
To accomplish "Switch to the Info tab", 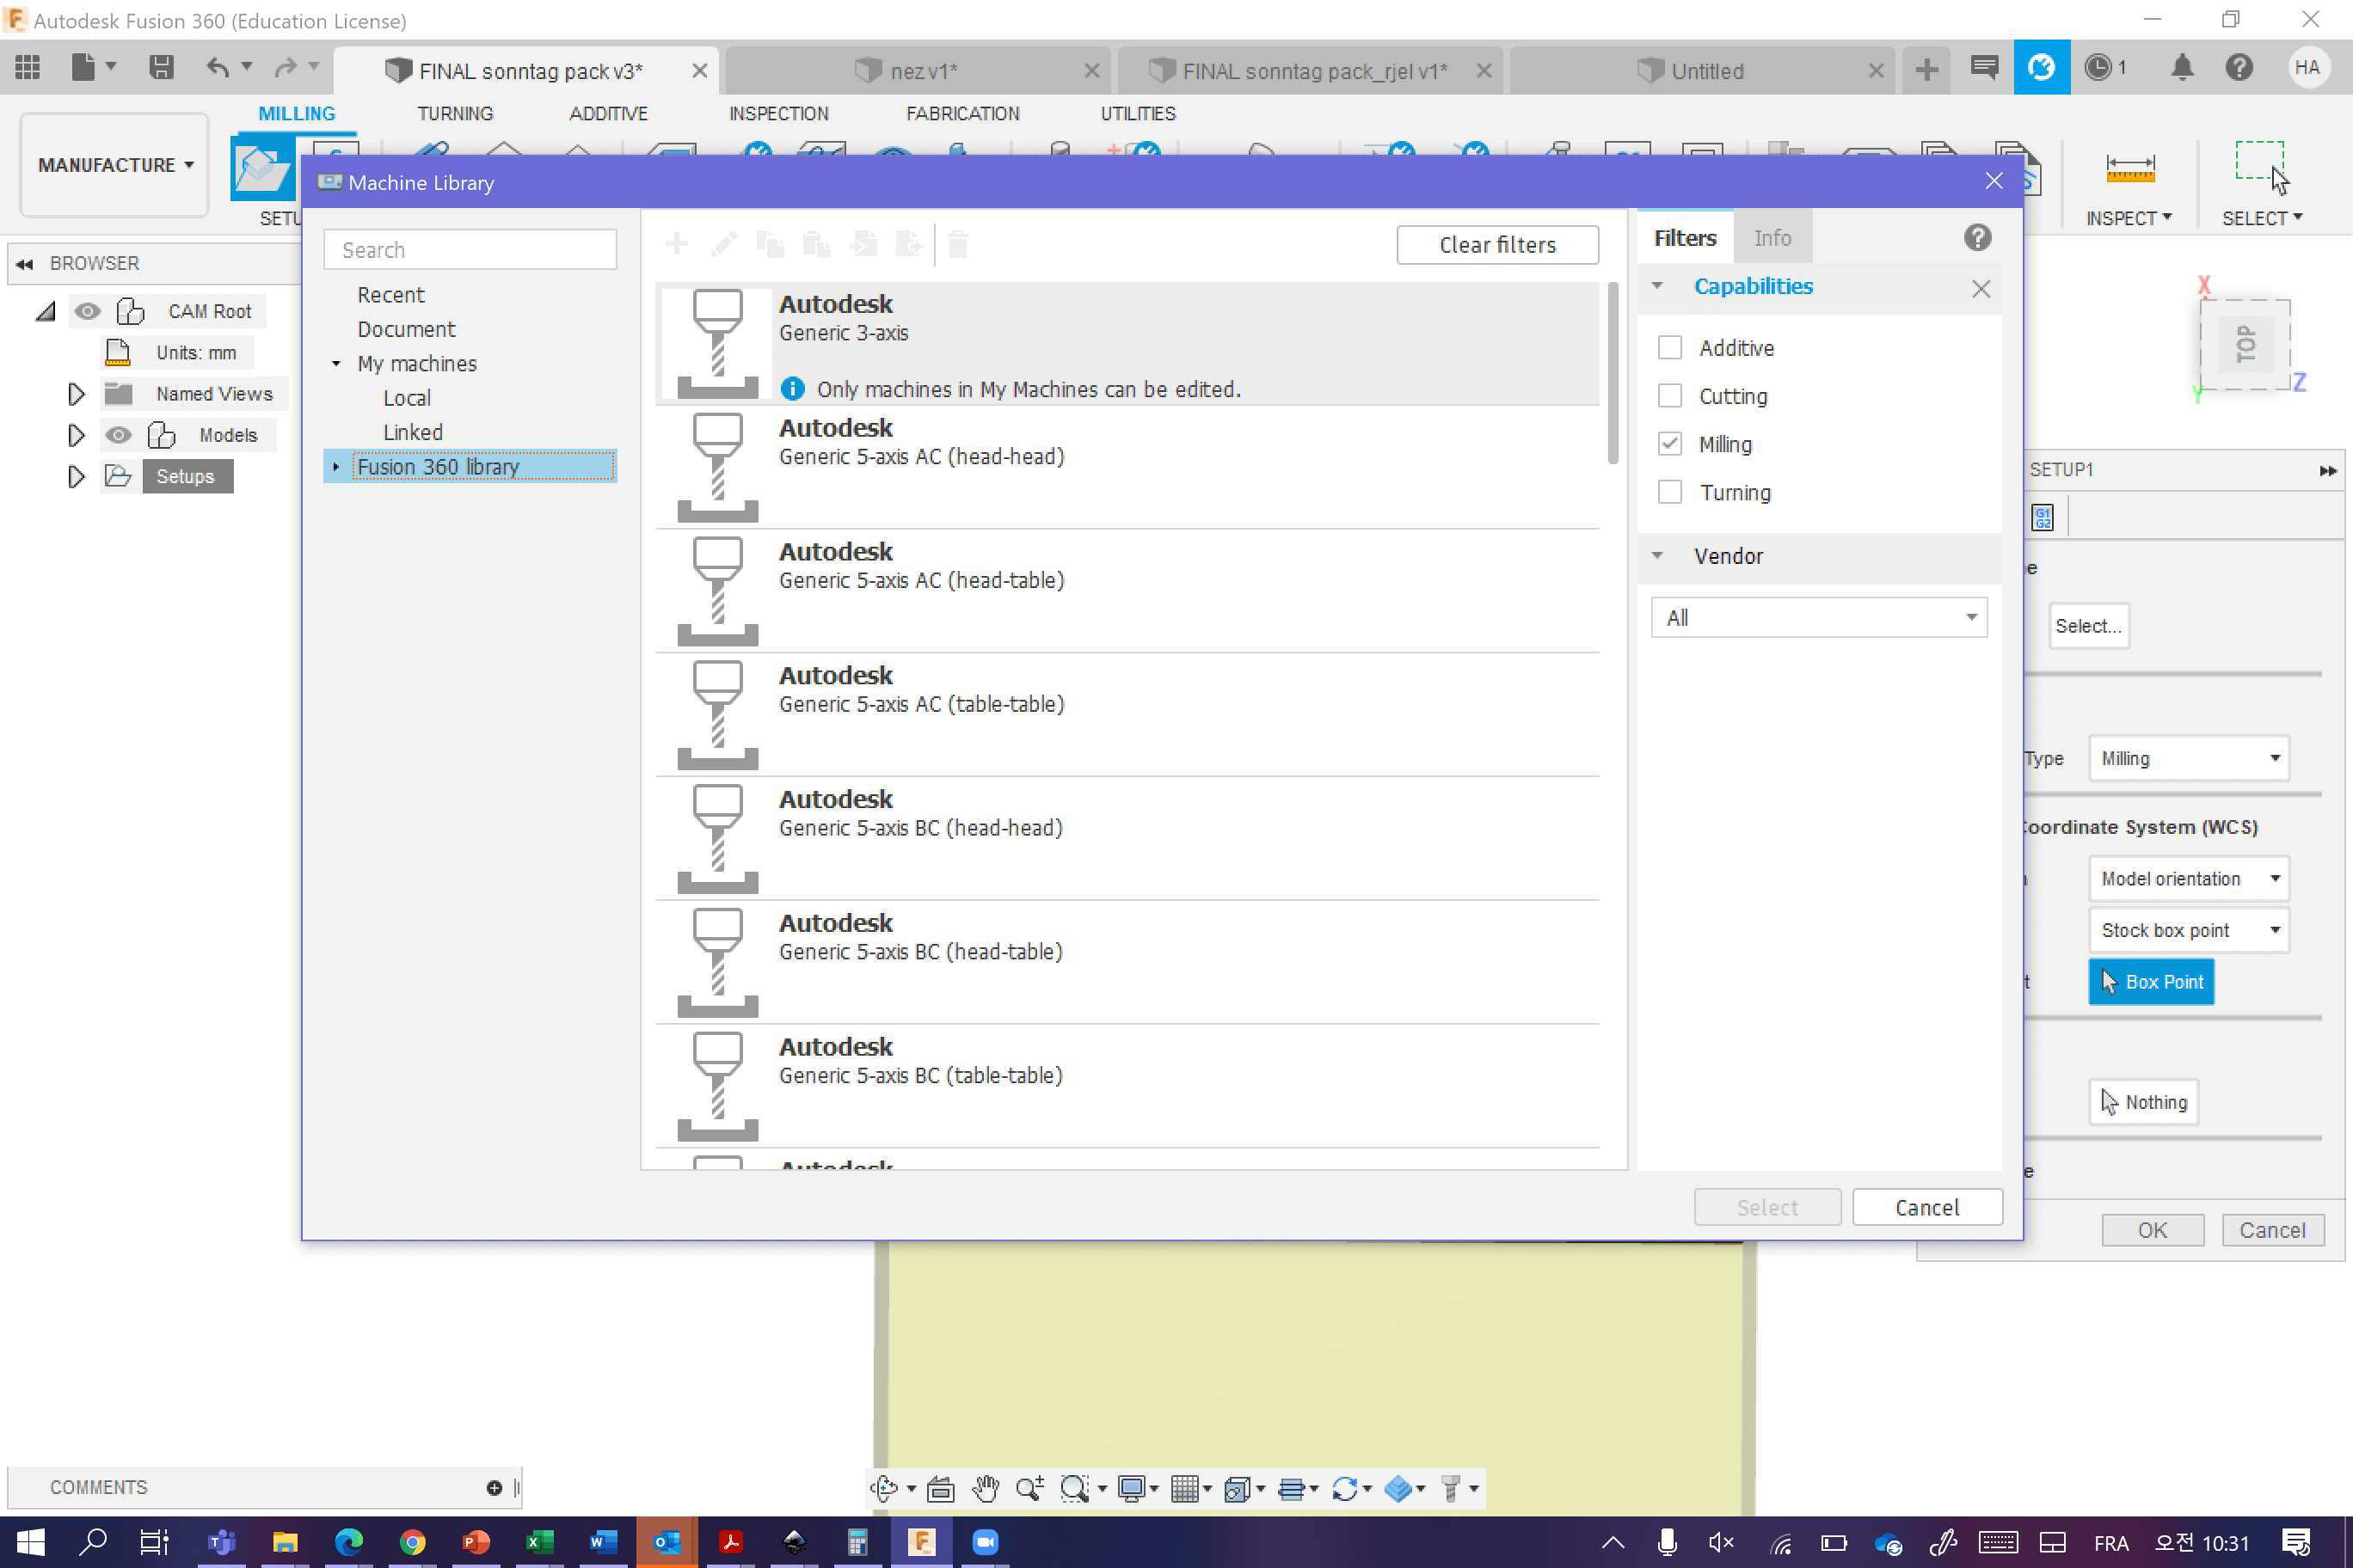I will pos(1772,238).
